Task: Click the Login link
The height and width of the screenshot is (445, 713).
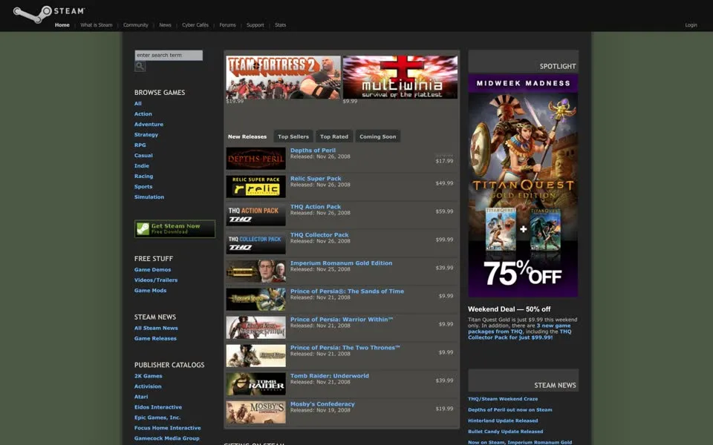Action: coord(691,25)
